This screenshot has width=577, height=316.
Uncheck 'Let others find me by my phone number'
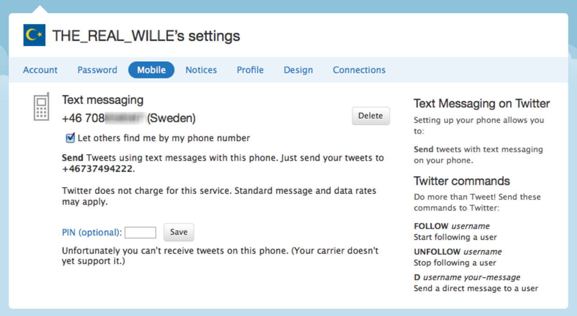point(70,138)
